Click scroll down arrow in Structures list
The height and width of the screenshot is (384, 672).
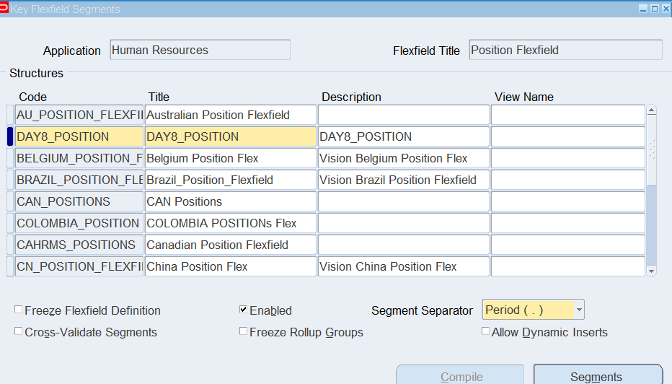click(x=652, y=271)
